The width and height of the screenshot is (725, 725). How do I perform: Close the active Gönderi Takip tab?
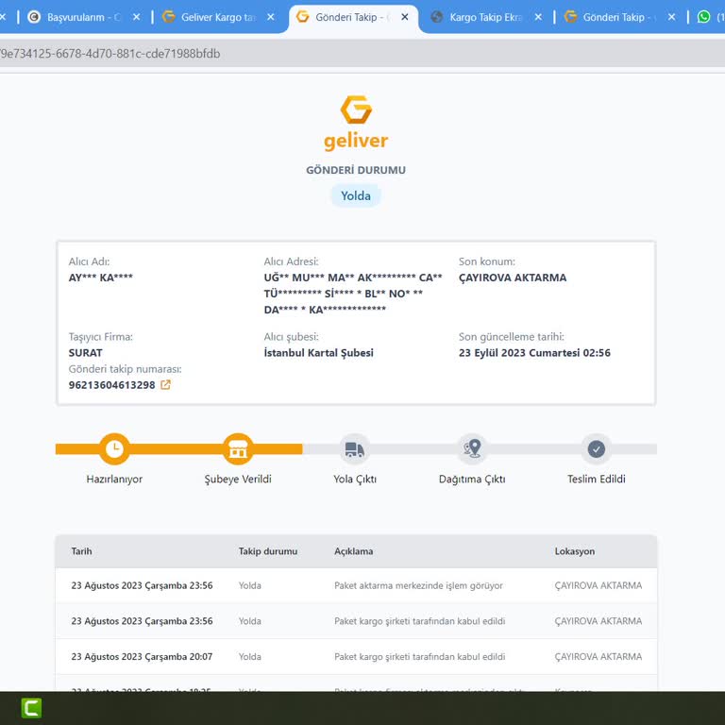click(x=405, y=17)
